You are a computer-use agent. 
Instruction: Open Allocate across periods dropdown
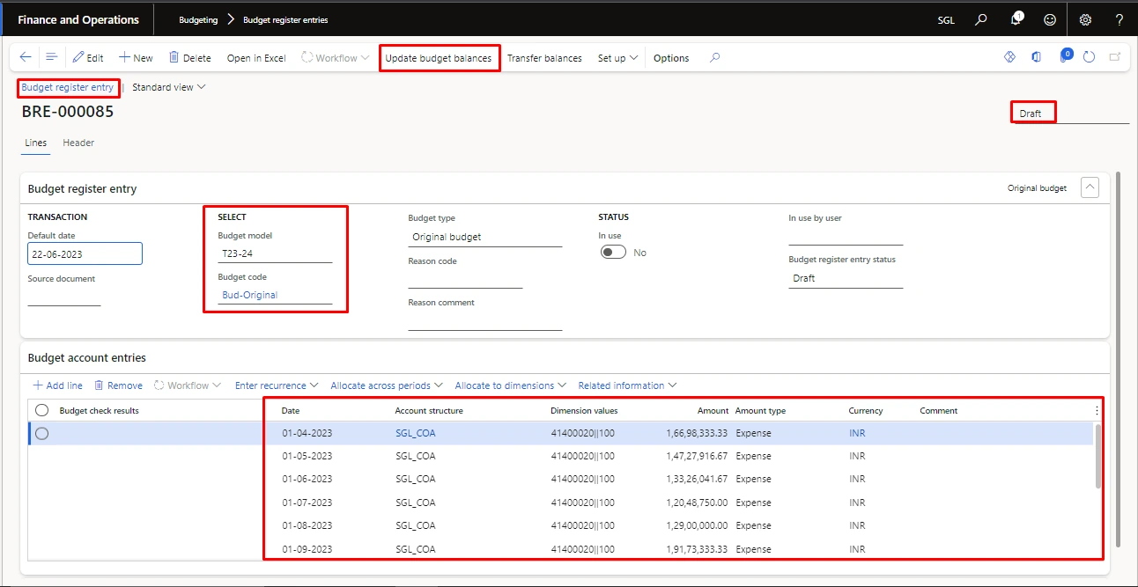click(x=386, y=385)
